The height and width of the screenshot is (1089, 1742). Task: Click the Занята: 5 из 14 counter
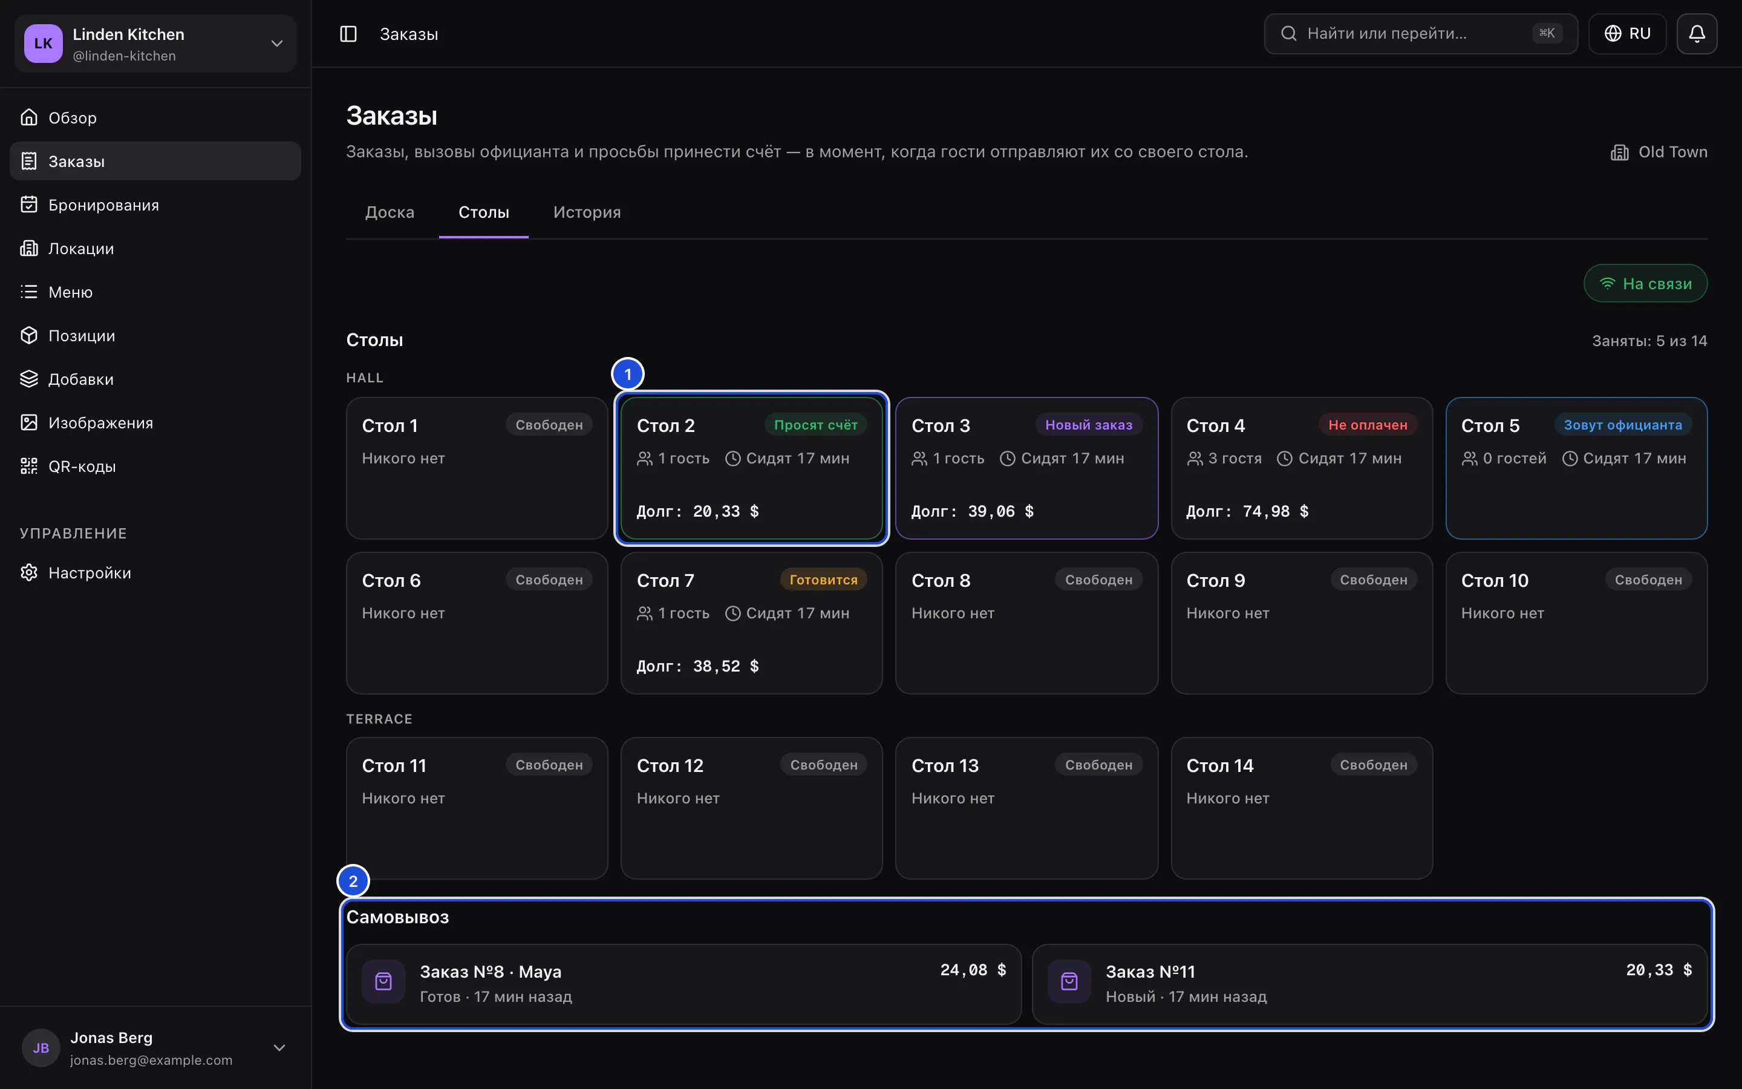click(1649, 341)
